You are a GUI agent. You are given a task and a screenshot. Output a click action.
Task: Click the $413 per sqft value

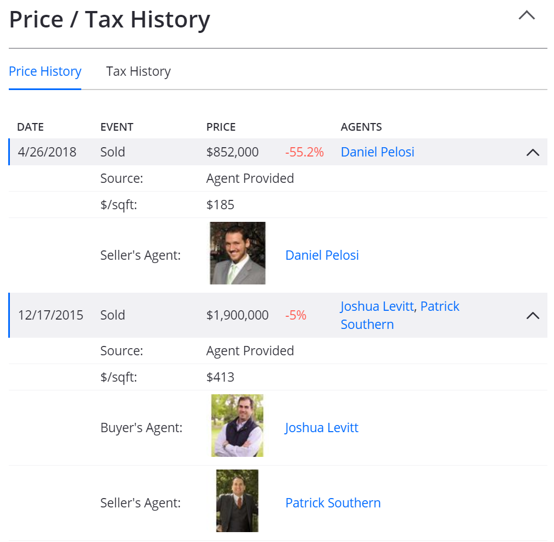(x=220, y=377)
